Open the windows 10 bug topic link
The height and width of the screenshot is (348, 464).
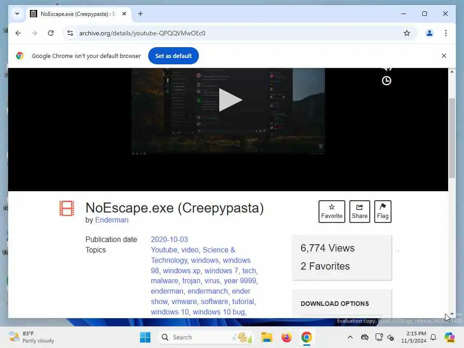coord(219,312)
